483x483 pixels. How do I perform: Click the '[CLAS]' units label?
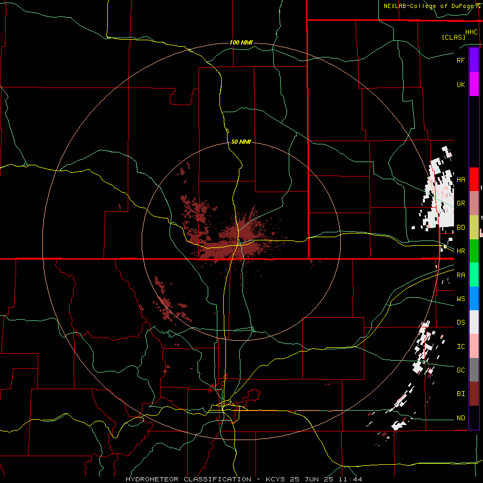tap(453, 37)
